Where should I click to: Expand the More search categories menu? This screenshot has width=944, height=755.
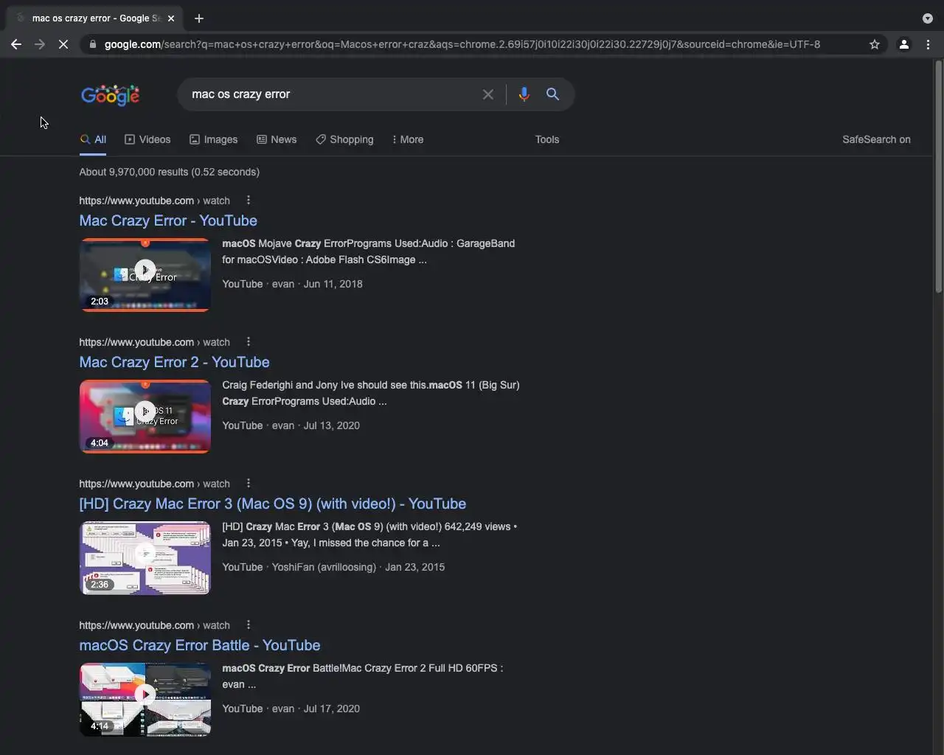click(408, 139)
